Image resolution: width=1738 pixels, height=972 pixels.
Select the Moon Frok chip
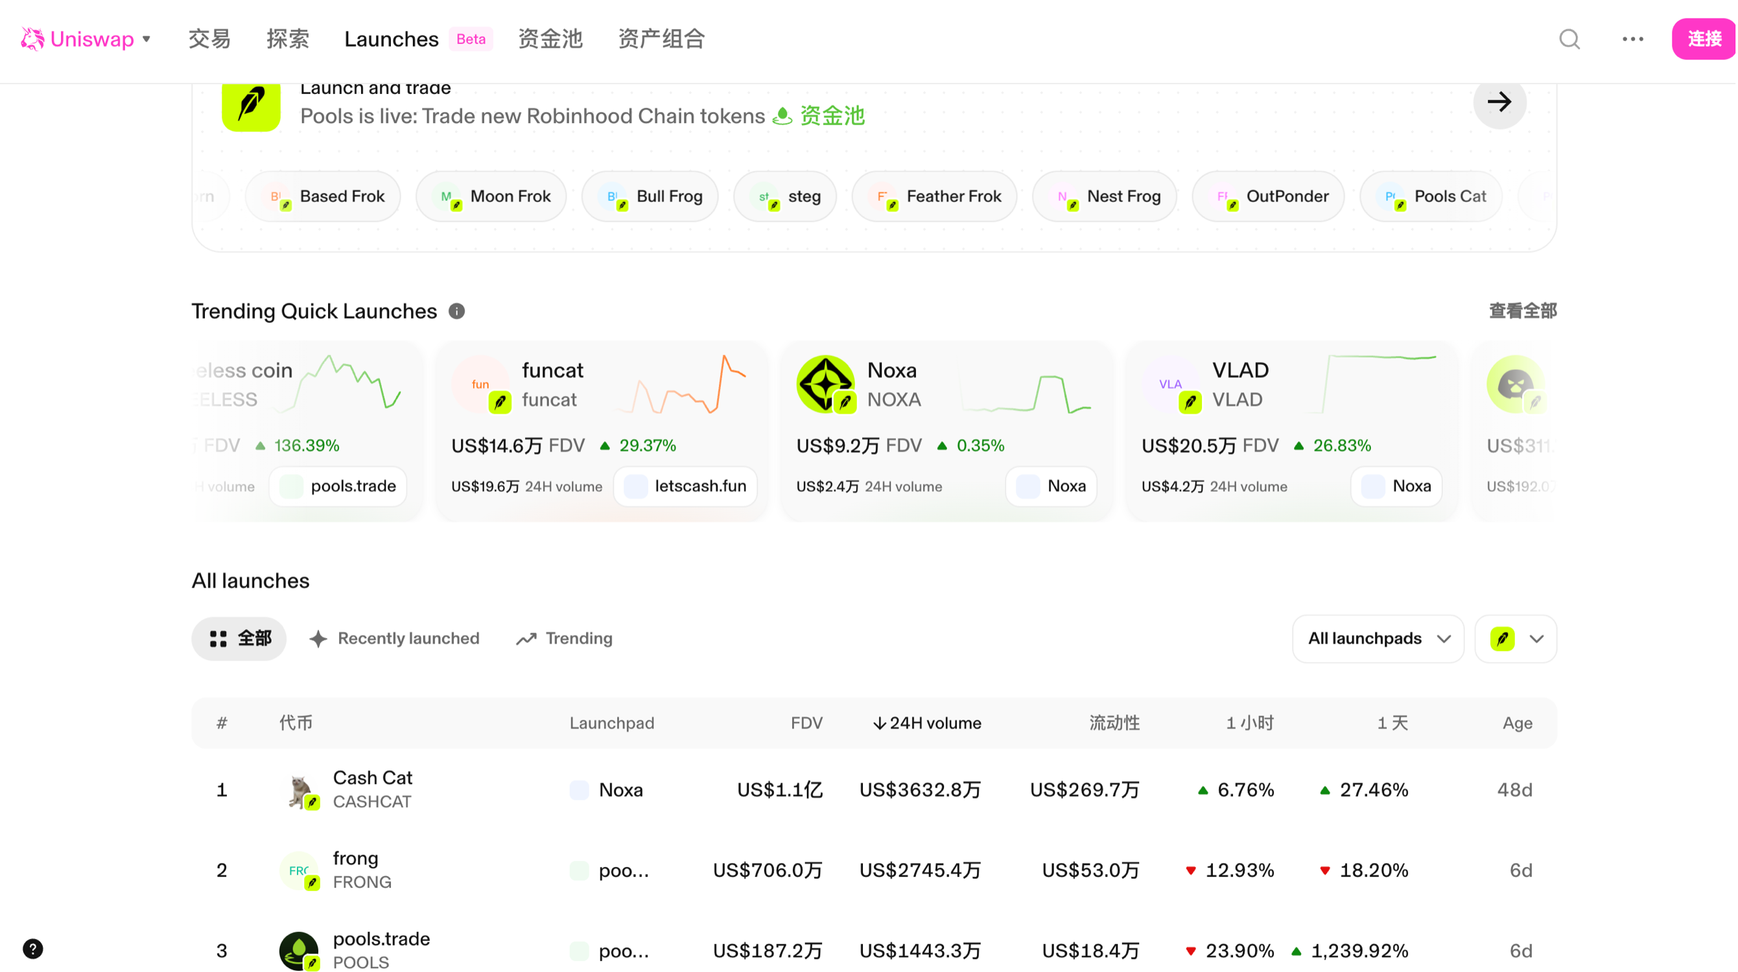click(491, 196)
